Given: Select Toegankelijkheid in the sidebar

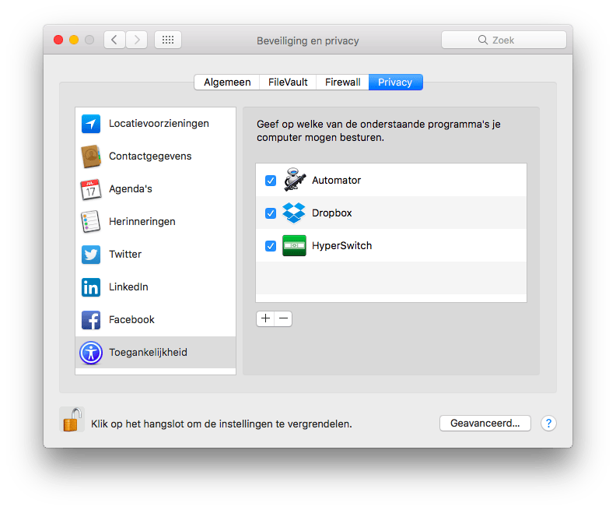Looking at the screenshot, I should (156, 352).
